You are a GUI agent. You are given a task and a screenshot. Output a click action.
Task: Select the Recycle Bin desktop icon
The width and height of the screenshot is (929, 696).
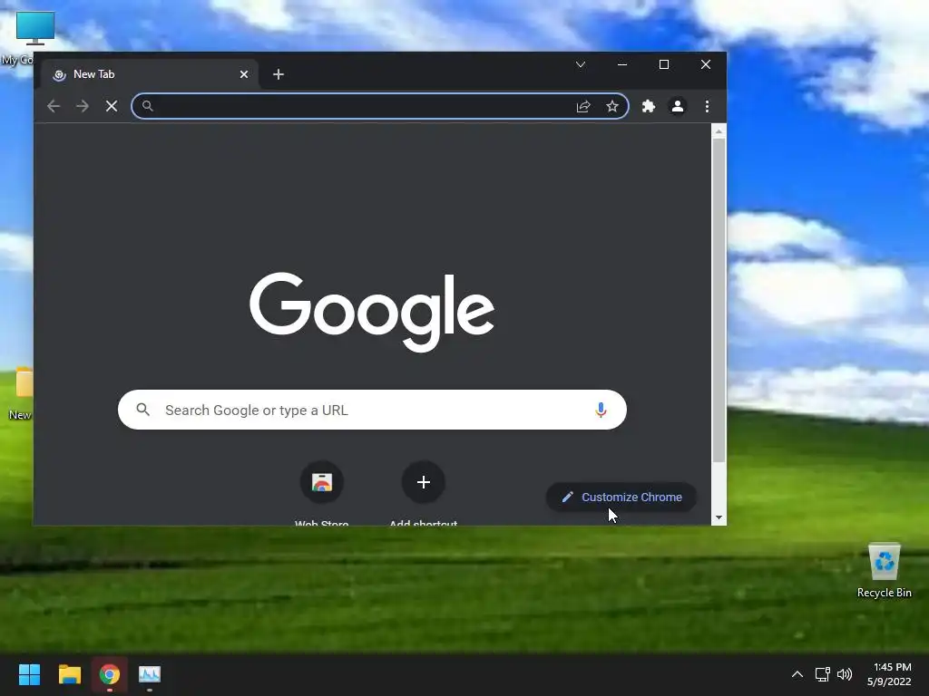point(884,571)
